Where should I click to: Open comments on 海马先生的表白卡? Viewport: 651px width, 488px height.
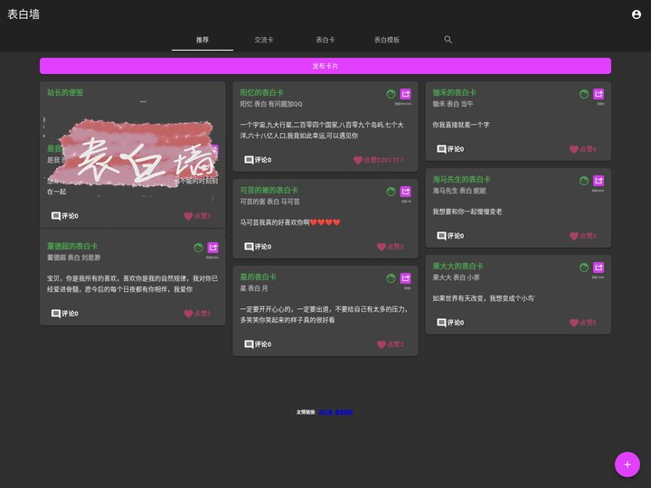pos(450,236)
